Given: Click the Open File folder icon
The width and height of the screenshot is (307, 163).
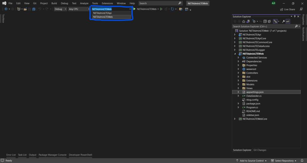Looking at the screenshot, I should [x=25, y=9].
